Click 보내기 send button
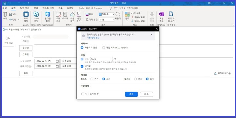236x118 pixels. [8, 40]
